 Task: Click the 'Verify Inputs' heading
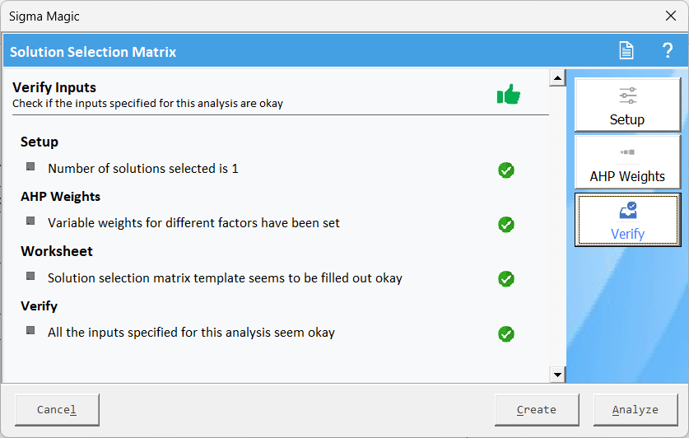point(54,87)
